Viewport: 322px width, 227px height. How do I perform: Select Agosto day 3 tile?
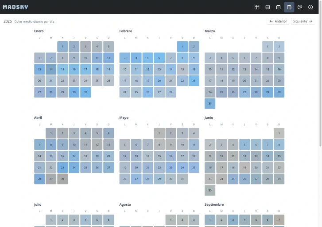[x=194, y=220]
